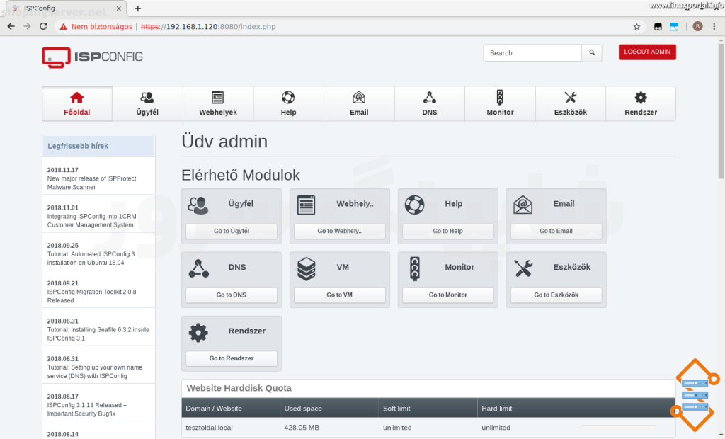This screenshot has width=725, height=439.
Task: Click the Legfrissebb hírek panel header
Action: (x=98, y=146)
